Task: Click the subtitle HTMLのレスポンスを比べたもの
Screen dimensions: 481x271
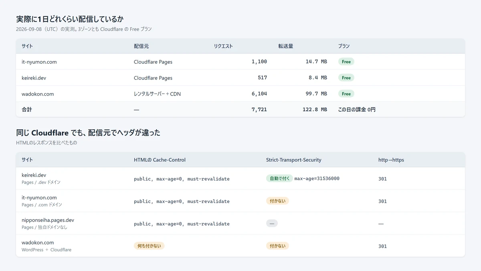Action: click(46, 143)
